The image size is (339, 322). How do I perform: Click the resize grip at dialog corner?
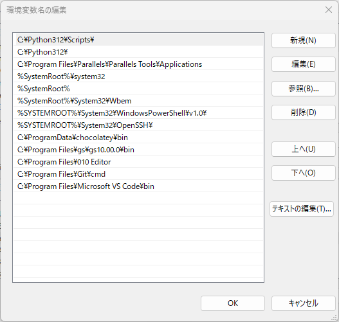point(334,318)
